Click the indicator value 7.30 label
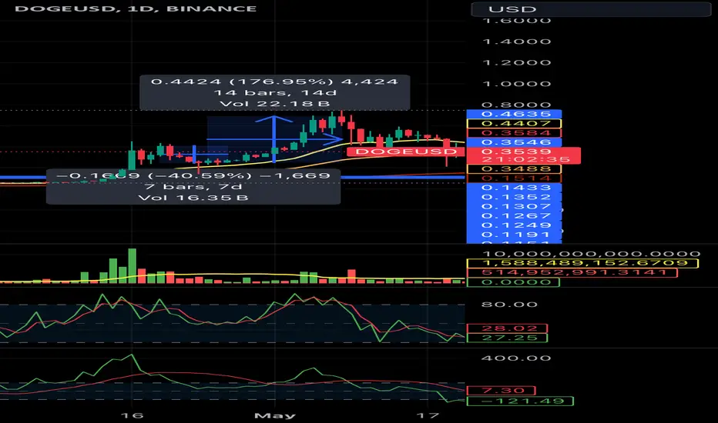This screenshot has width=718, height=423. [x=501, y=391]
